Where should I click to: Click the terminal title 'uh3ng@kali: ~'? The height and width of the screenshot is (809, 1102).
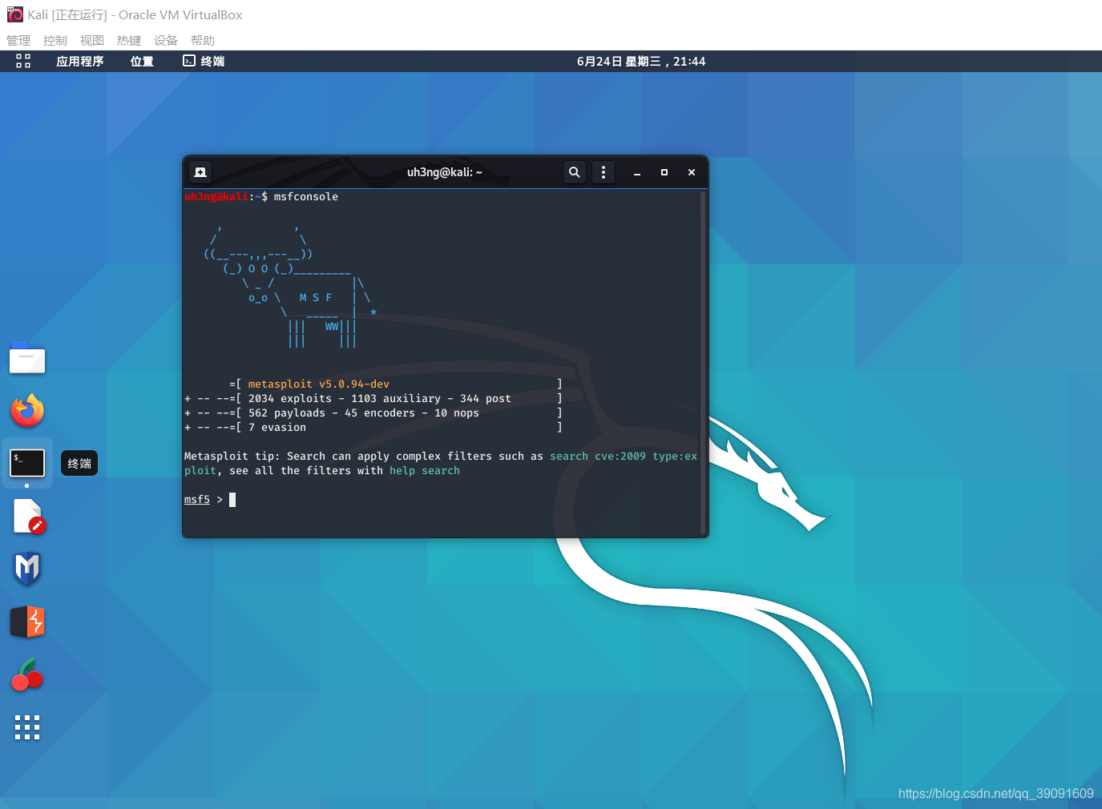(x=445, y=172)
